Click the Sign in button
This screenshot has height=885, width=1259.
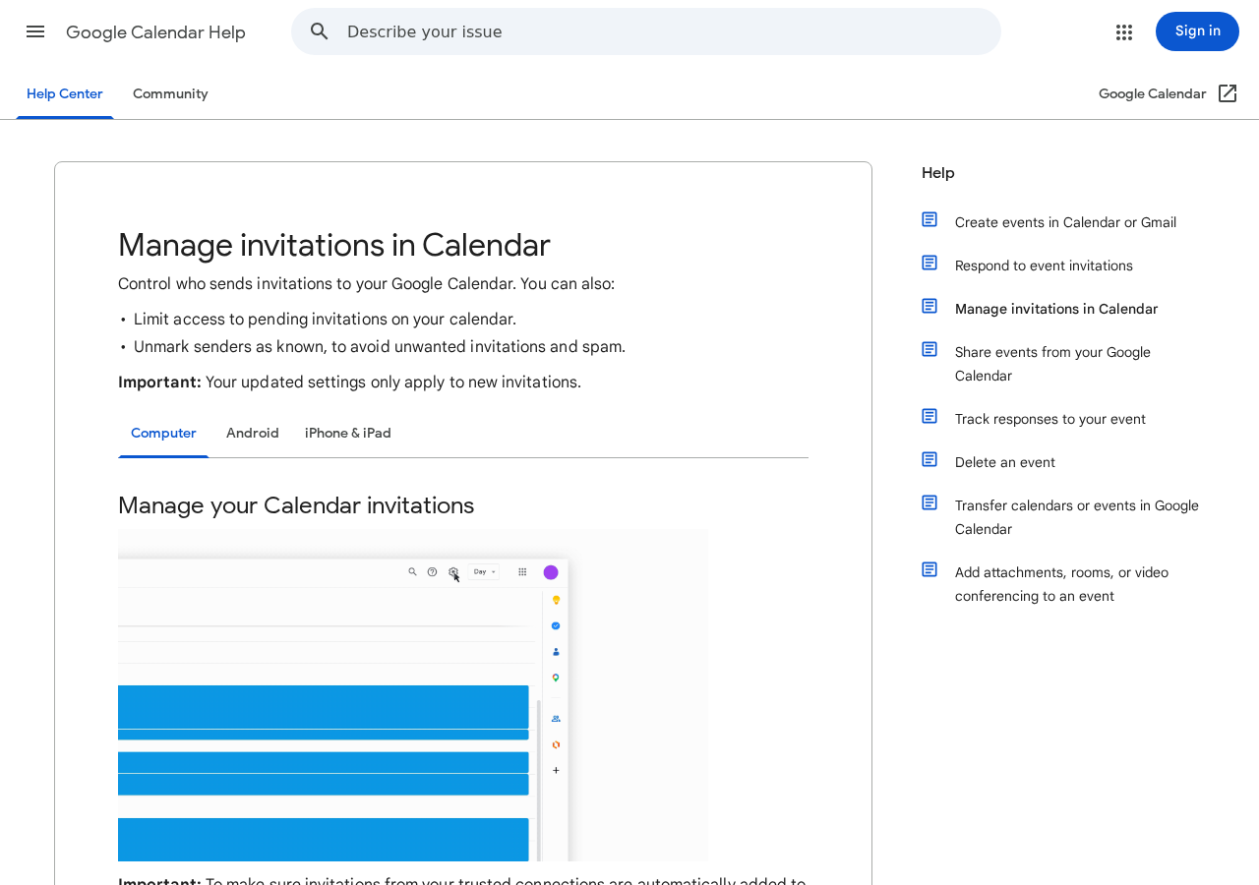tap(1197, 31)
